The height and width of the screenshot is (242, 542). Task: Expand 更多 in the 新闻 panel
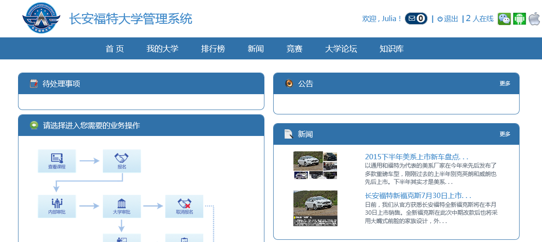(505, 134)
